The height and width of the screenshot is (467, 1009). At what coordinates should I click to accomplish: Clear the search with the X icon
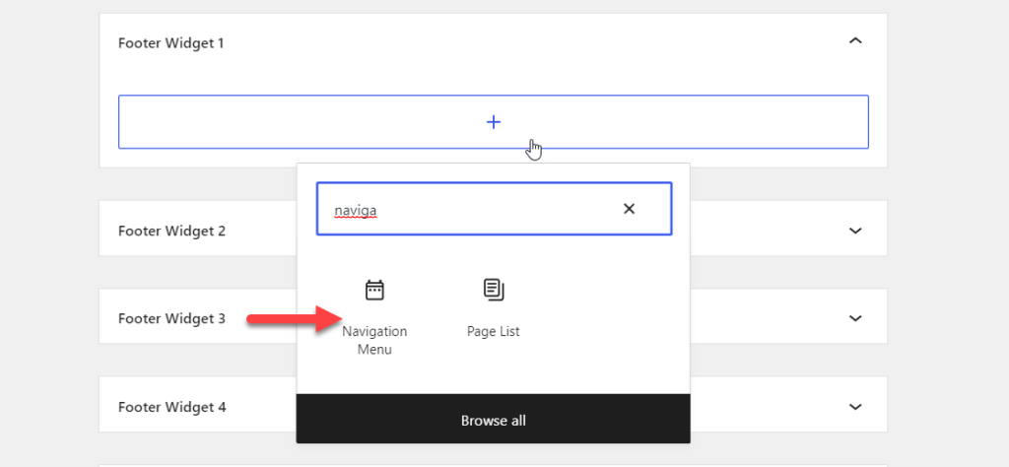click(630, 209)
